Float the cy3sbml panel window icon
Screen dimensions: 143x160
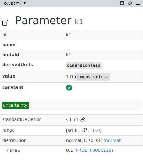click(122, 3)
